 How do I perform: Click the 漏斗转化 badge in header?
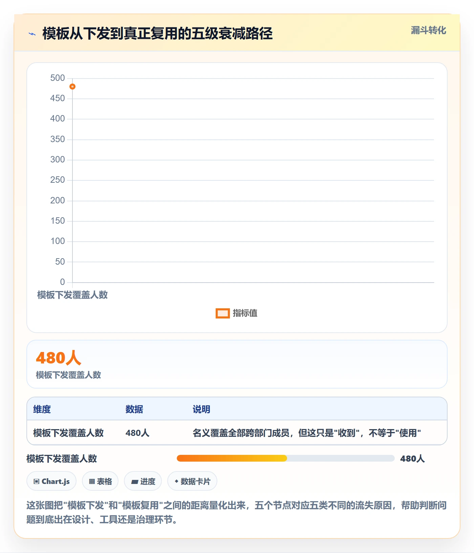[x=428, y=30]
